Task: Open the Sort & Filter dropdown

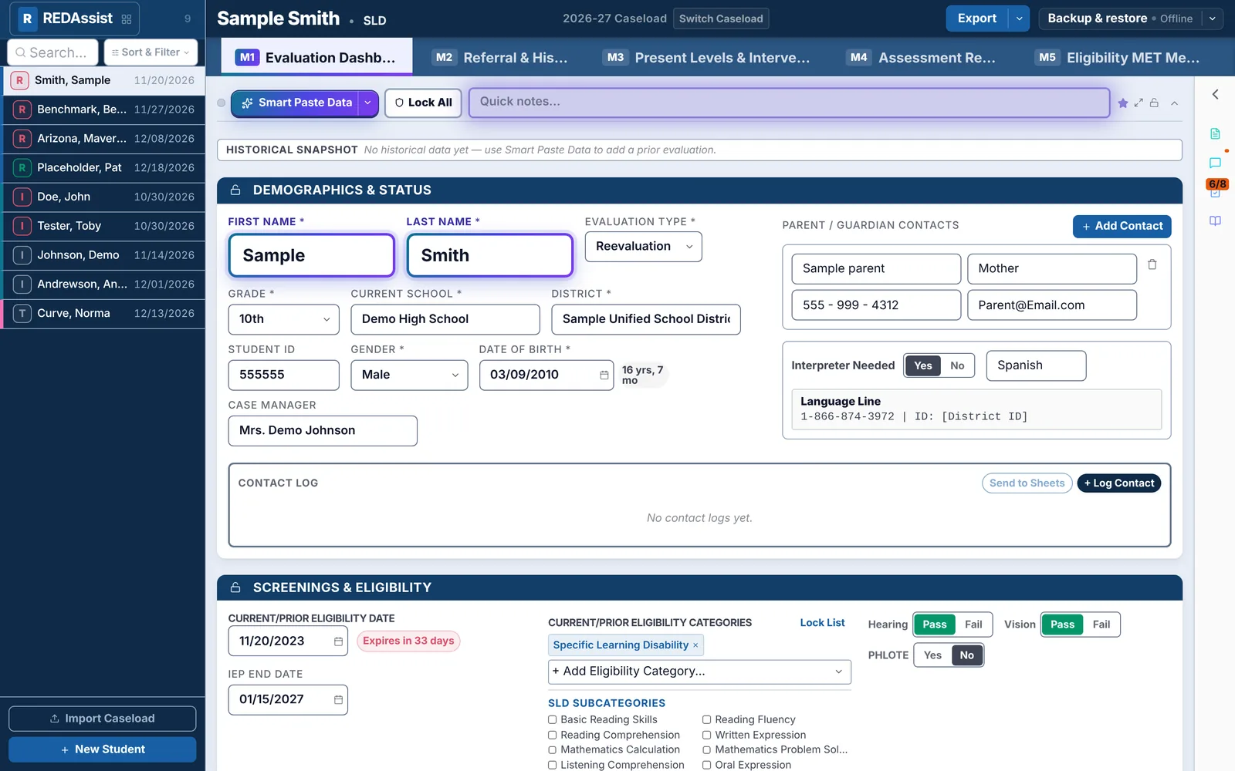Action: pyautogui.click(x=151, y=52)
